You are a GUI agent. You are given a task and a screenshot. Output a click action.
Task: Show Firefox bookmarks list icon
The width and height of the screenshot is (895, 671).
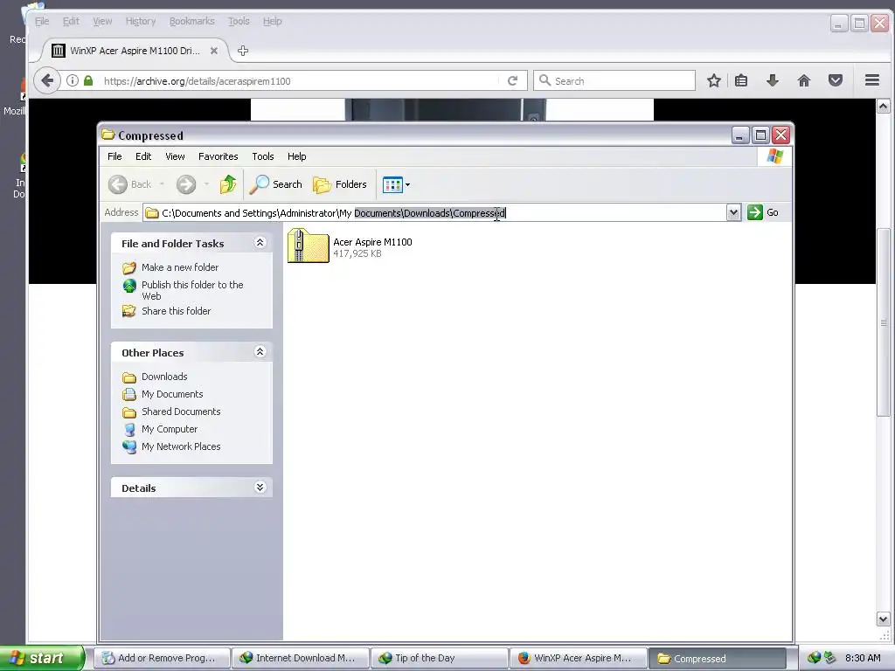tap(741, 80)
